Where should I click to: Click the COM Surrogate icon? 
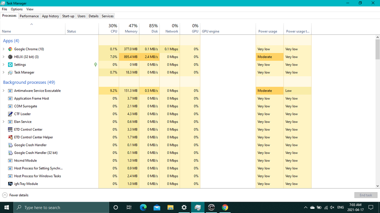[x=10, y=106]
